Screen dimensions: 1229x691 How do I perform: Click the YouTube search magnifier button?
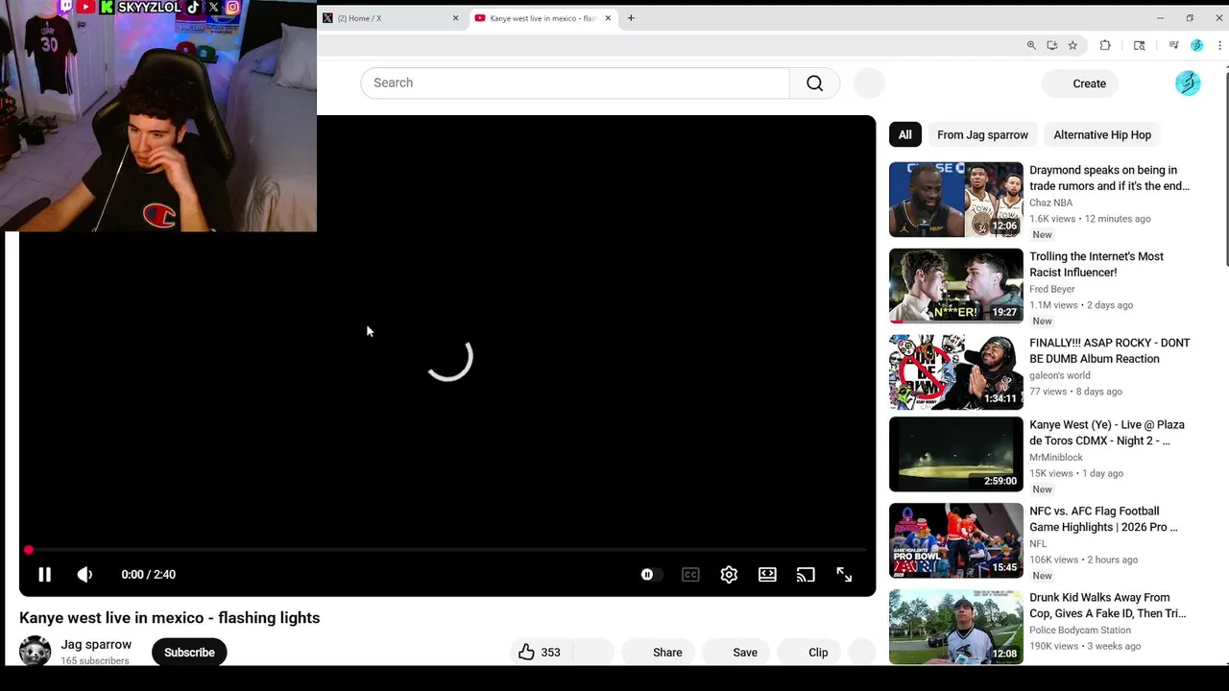click(x=814, y=83)
